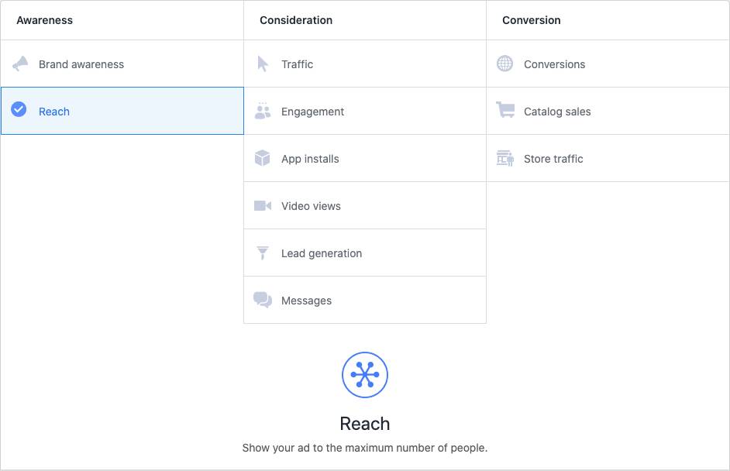This screenshot has width=730, height=471.
Task: Click the Awareness column header
Action: click(x=44, y=20)
